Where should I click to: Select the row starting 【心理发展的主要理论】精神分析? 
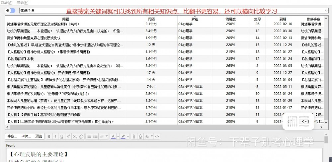(165, 80)
